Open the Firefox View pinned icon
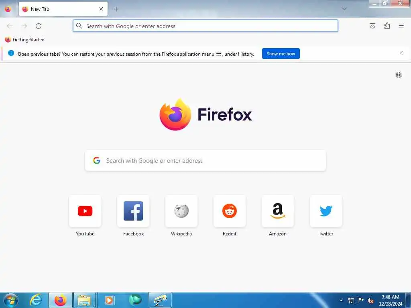Image resolution: width=411 pixels, height=308 pixels. (8, 9)
